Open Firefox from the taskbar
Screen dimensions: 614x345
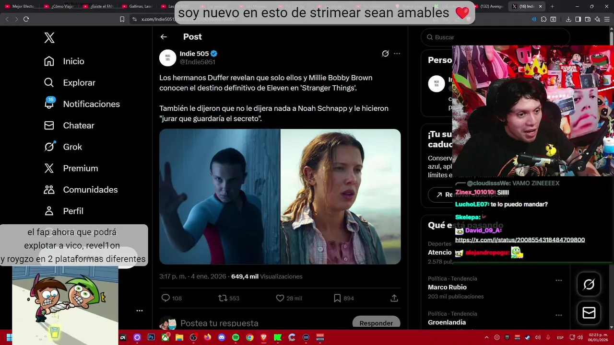207,337
